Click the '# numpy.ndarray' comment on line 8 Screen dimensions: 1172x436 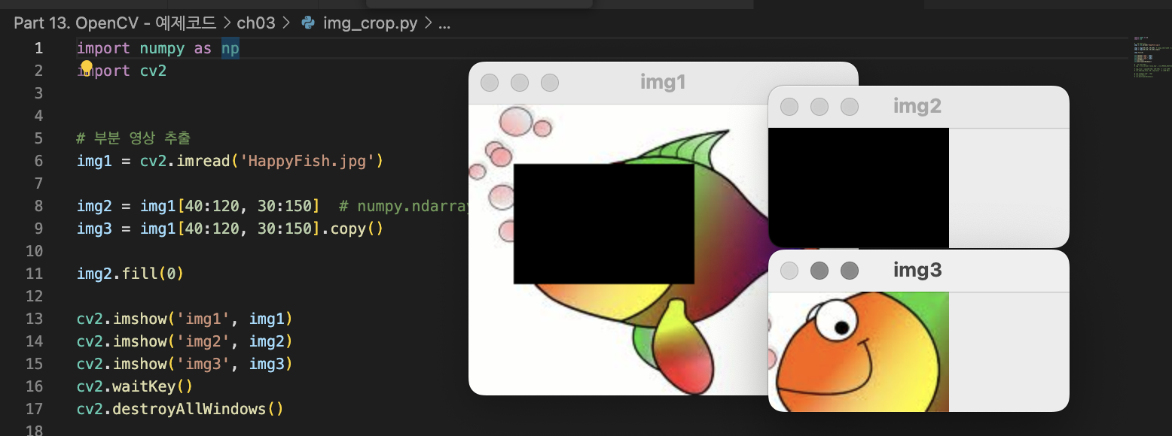coord(404,206)
